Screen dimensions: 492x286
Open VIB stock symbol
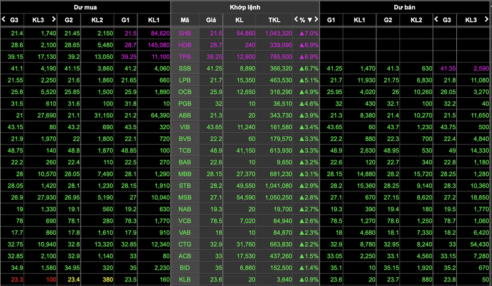[x=185, y=127]
